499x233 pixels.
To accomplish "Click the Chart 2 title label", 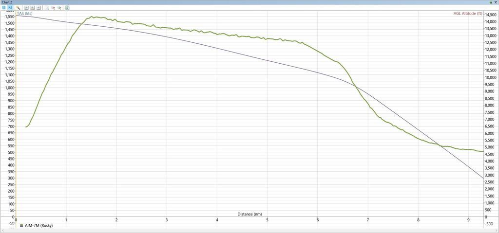I will [7, 2].
